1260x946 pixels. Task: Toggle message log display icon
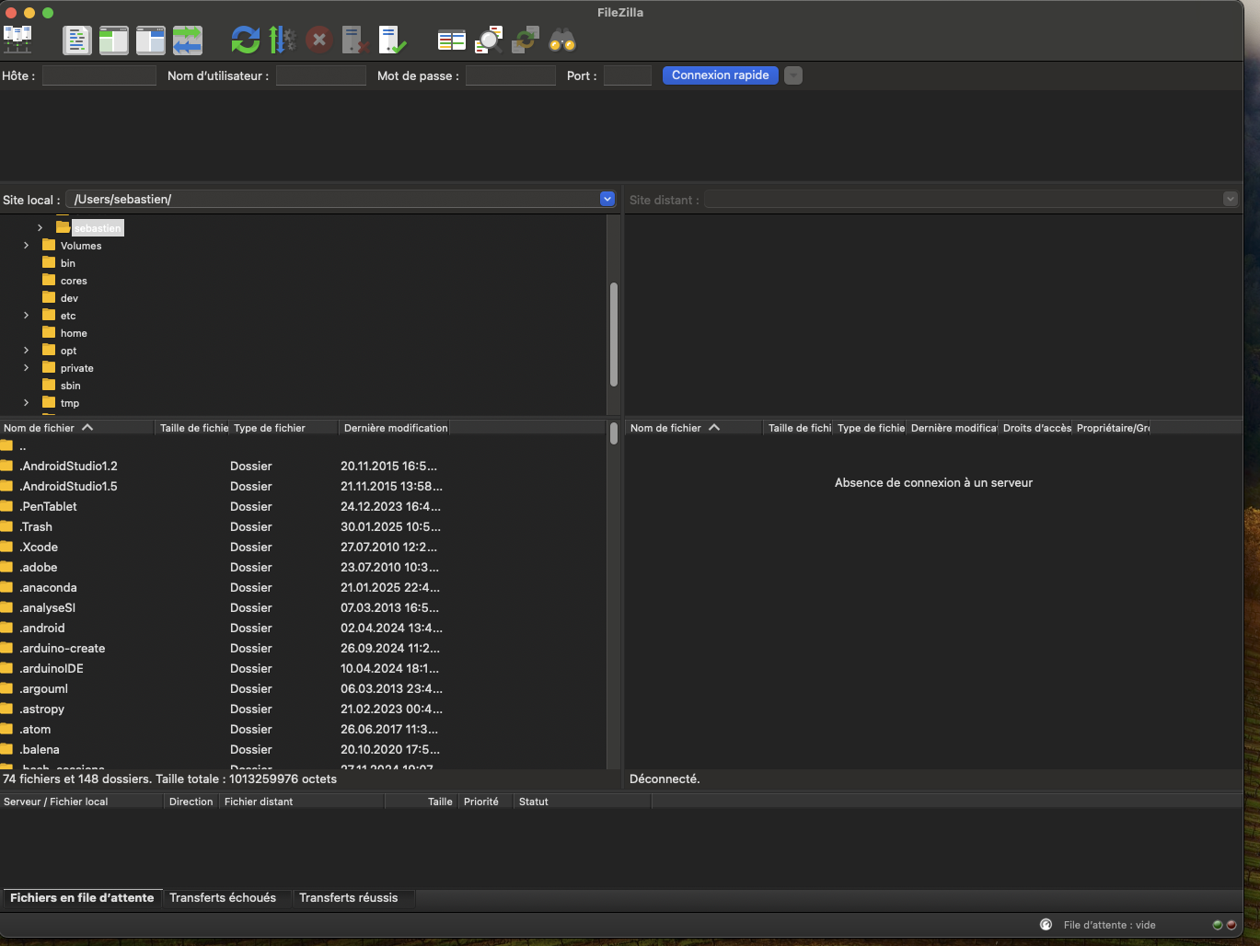(x=76, y=40)
